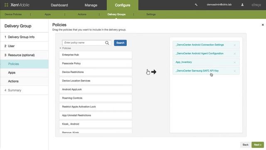Select App Uninstall Restrictions policy
The width and height of the screenshot is (266, 150).
click(x=96, y=115)
